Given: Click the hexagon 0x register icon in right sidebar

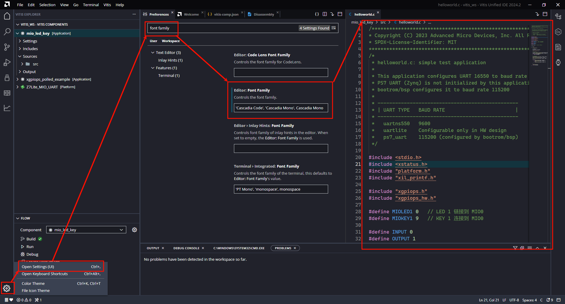Looking at the screenshot, I should pos(558,32).
